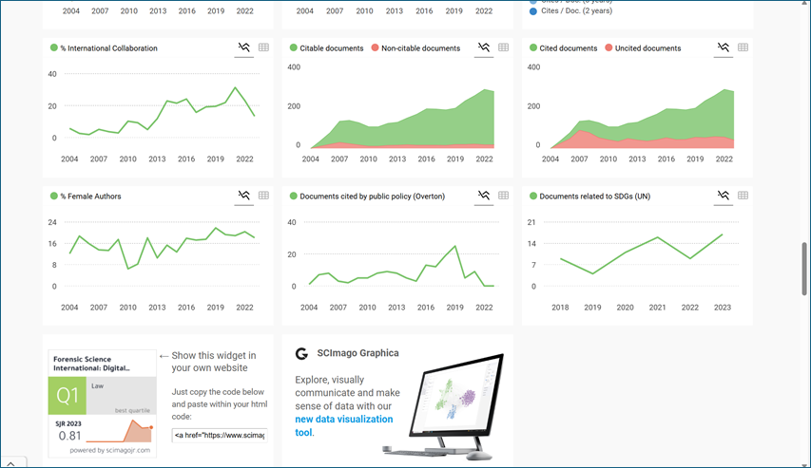Show table view for Cited documents chart

tap(743, 47)
